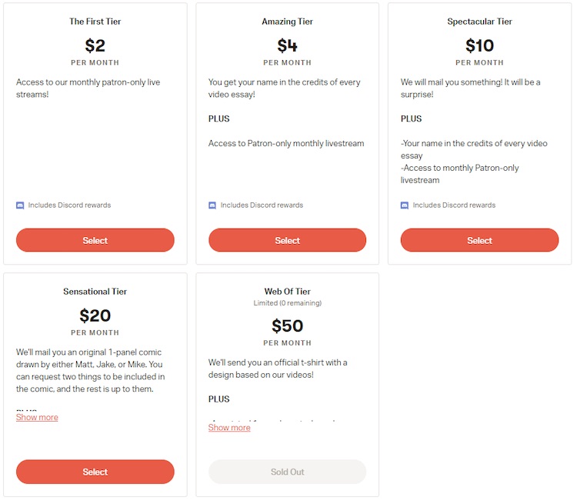Expand Show more in the Sensational Tier
The width and height of the screenshot is (577, 504).
(x=37, y=418)
